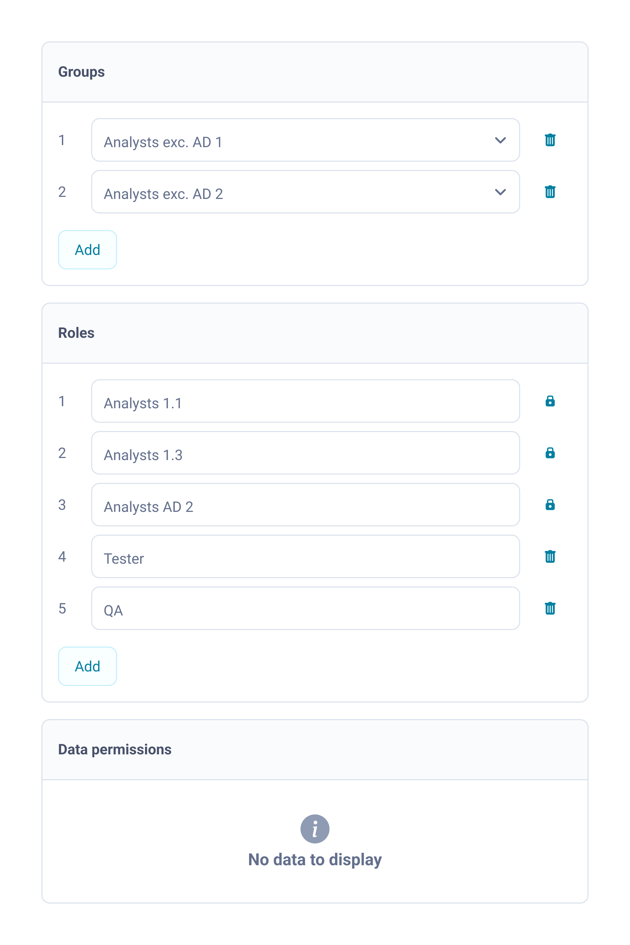The height and width of the screenshot is (945, 630).
Task: Remove the Tester role with trash icon
Action: [550, 556]
